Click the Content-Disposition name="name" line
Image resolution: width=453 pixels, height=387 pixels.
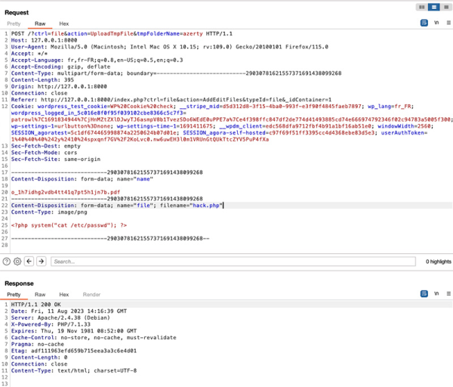[82, 179]
